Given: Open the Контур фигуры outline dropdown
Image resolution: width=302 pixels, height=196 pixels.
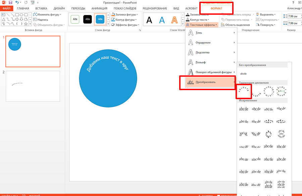Looking at the screenshot, I should pos(124,20).
